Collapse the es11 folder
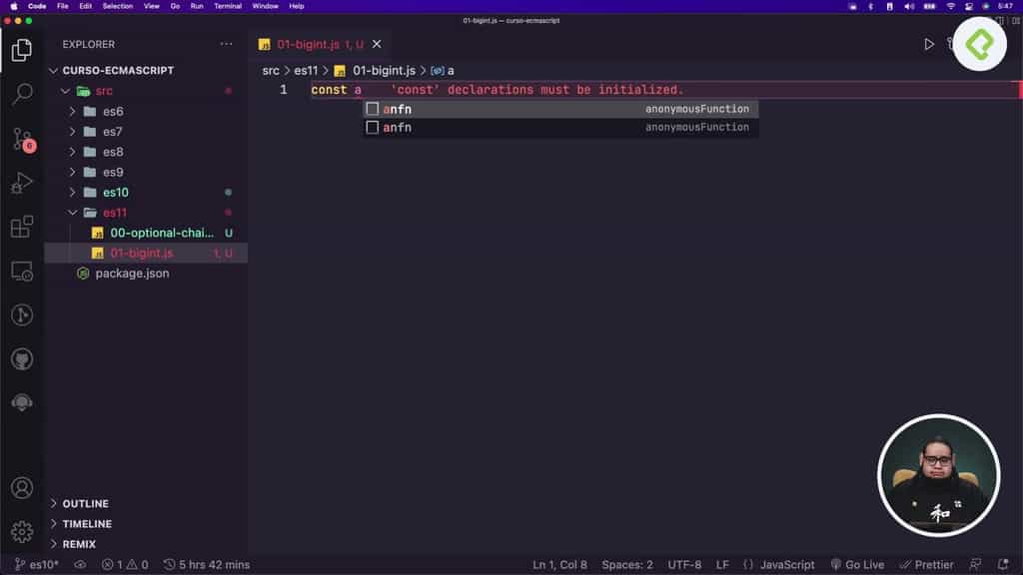This screenshot has width=1023, height=575. click(x=72, y=212)
